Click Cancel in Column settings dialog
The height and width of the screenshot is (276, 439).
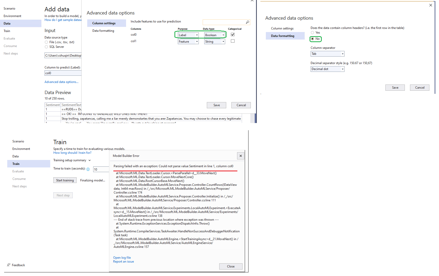coord(241,105)
